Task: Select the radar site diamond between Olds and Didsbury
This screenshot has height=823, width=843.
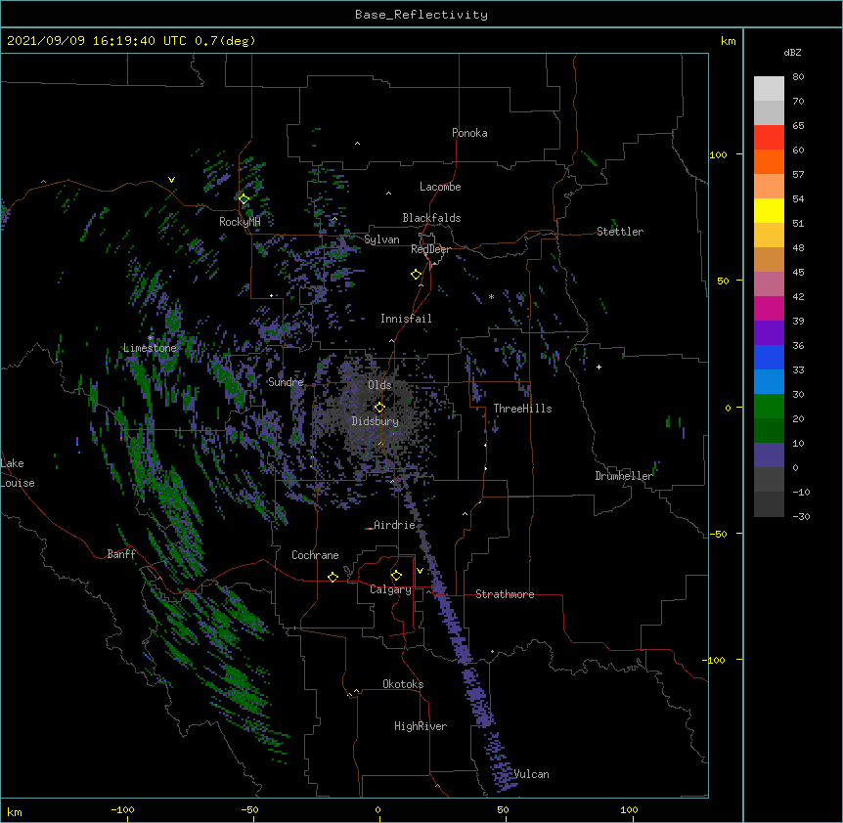Action: (379, 408)
